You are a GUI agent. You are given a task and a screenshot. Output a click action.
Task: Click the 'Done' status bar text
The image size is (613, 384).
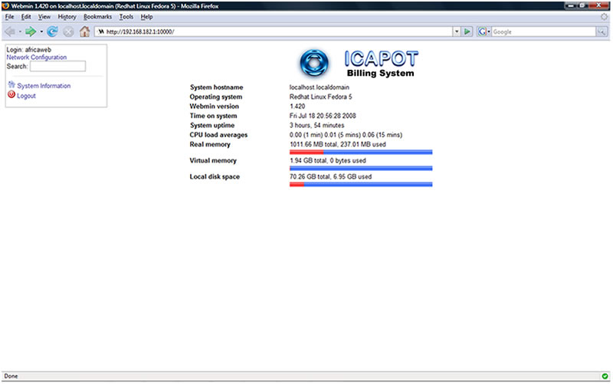(x=11, y=376)
